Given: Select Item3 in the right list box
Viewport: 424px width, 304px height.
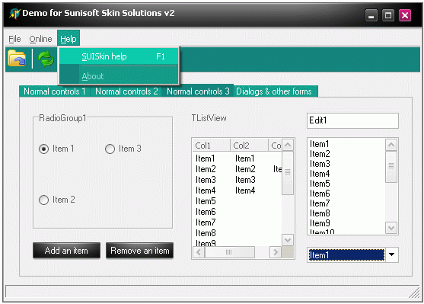Looking at the screenshot, I should 320,164.
